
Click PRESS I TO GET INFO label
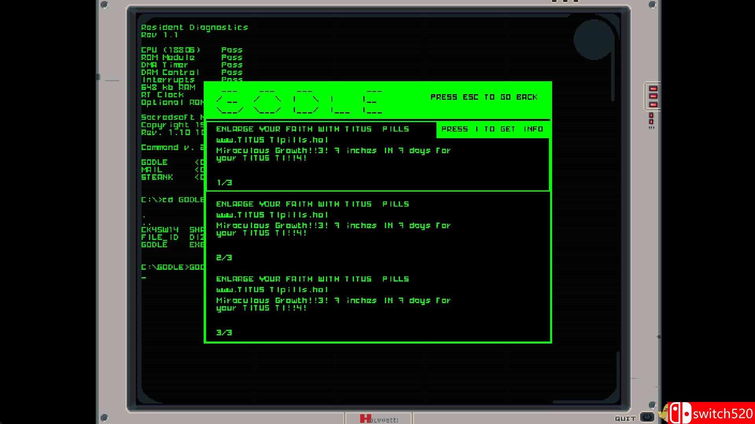(x=492, y=129)
